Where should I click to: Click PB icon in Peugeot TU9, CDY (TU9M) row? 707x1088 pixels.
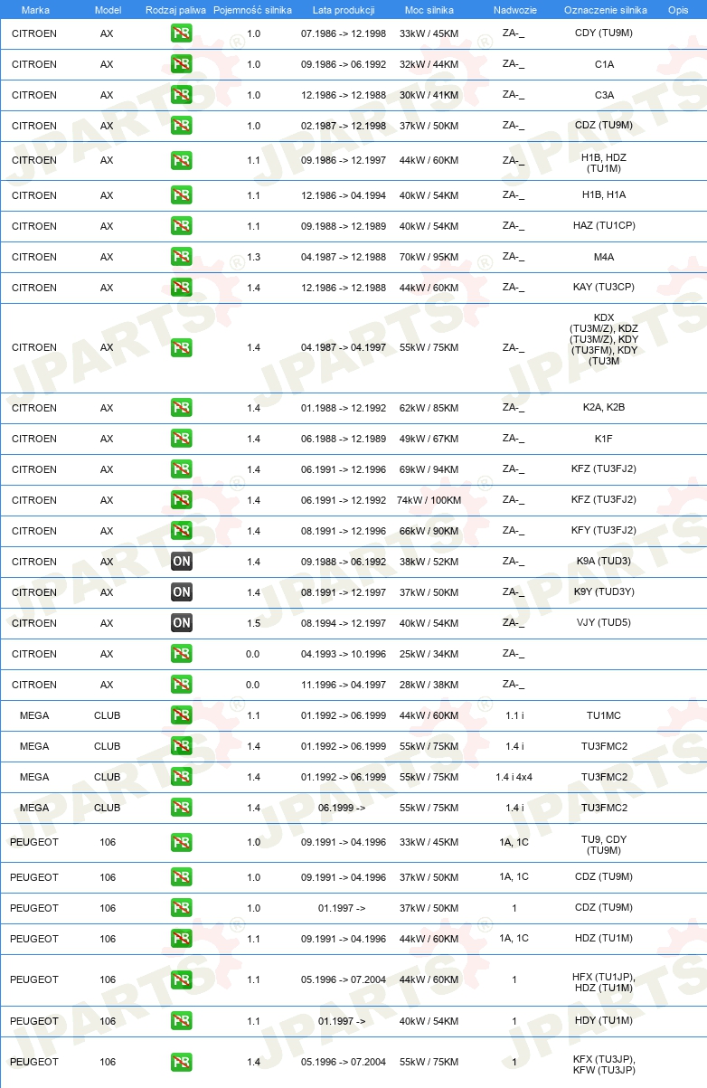pos(182,843)
